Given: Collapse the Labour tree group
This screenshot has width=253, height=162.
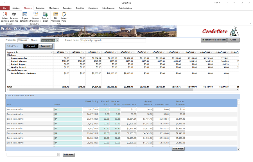Looking at the screenshot, I should (8, 55).
